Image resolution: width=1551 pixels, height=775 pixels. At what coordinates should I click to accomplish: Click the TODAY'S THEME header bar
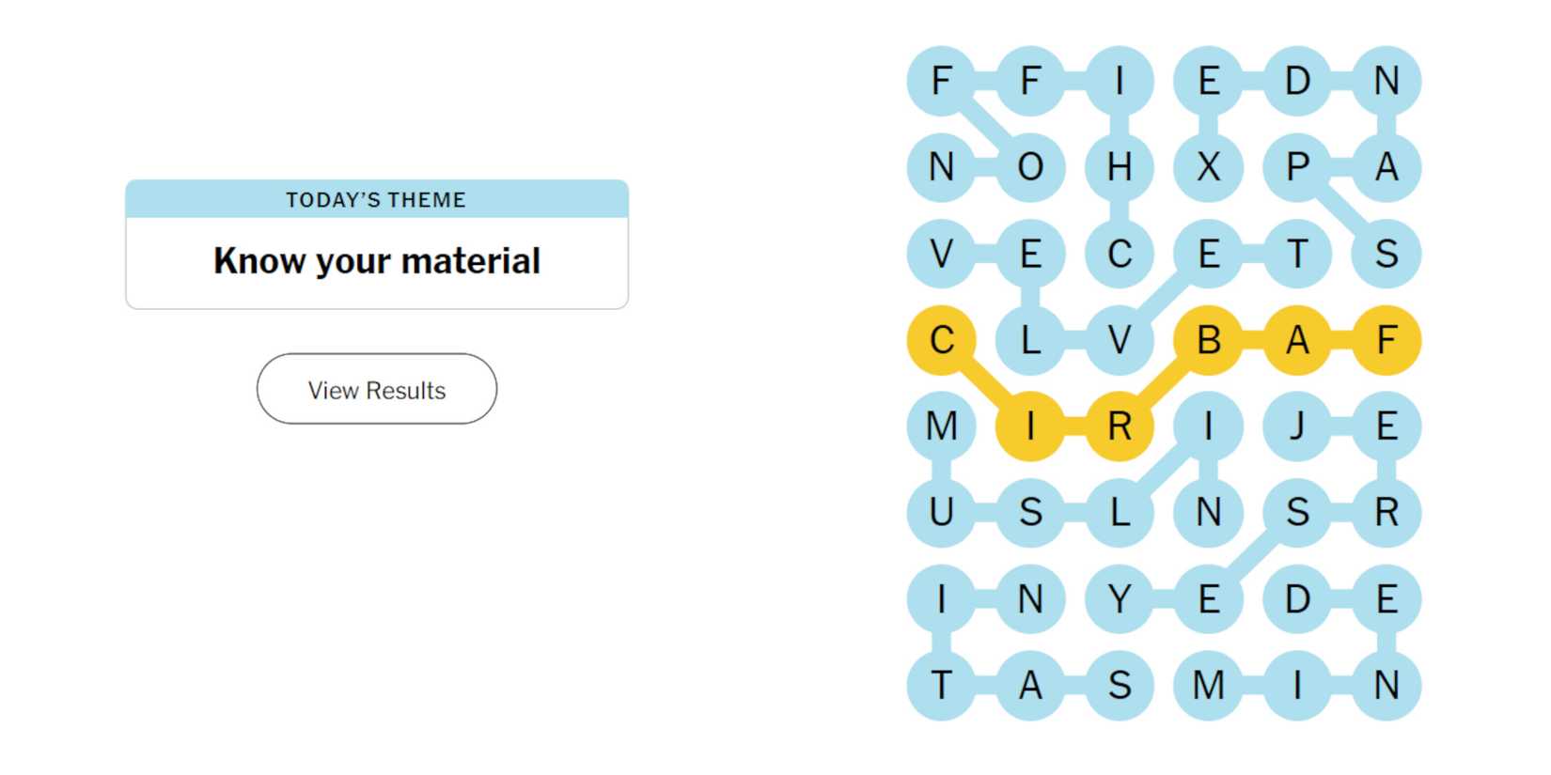376,199
